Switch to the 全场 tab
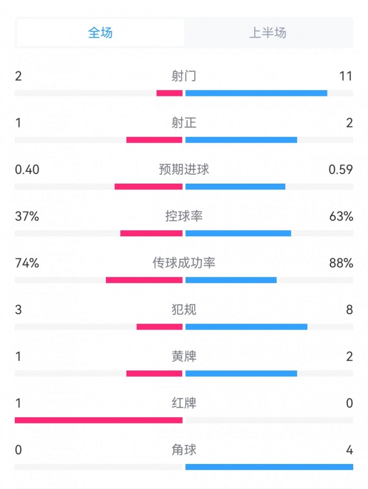The width and height of the screenshot is (368, 489). (x=101, y=33)
